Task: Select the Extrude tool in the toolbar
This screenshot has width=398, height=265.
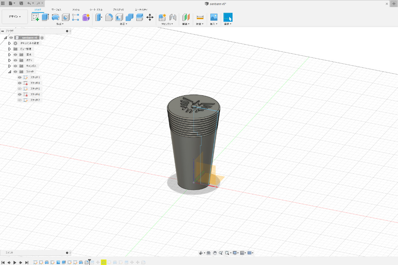Action: (45, 17)
